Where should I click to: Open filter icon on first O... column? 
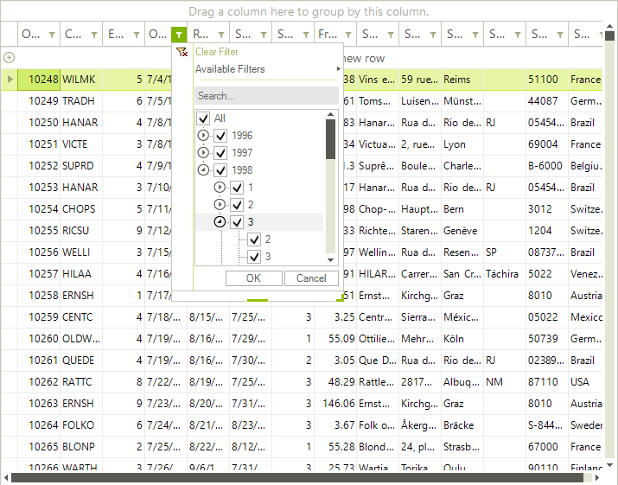coord(52,35)
